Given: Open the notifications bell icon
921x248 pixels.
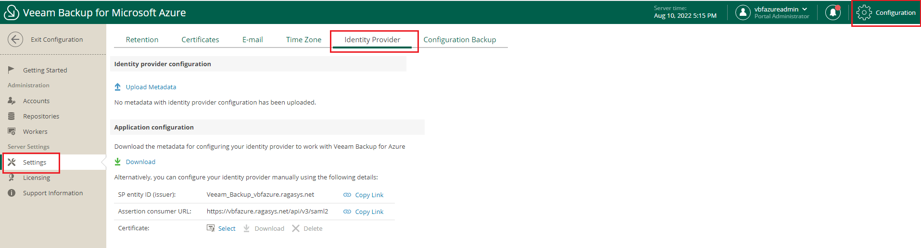Looking at the screenshot, I should tap(833, 12).
